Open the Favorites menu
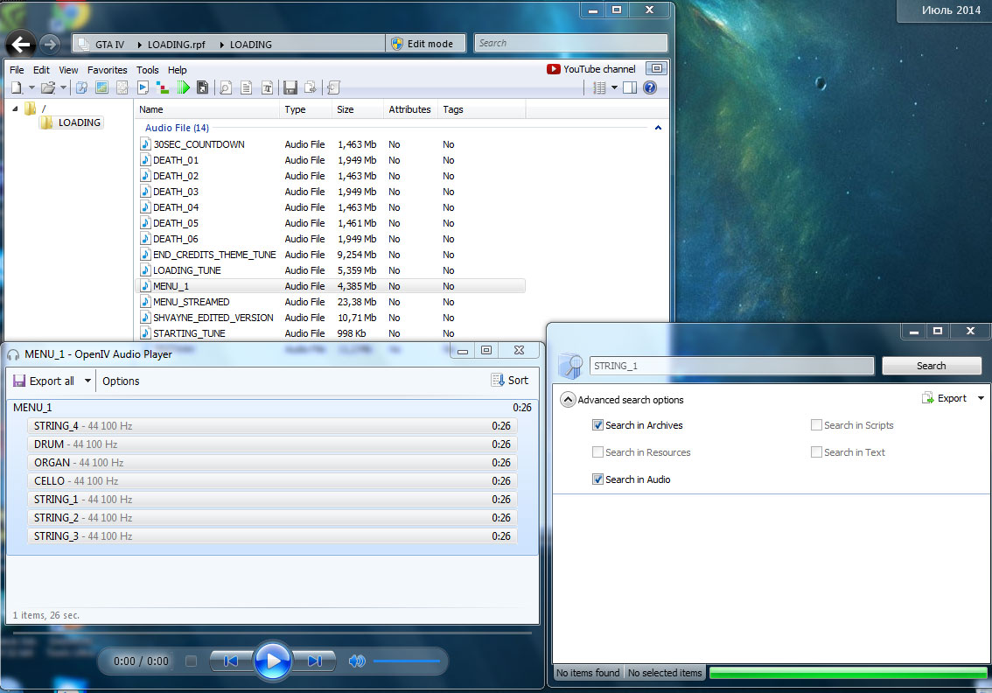This screenshot has height=693, width=992. (107, 70)
